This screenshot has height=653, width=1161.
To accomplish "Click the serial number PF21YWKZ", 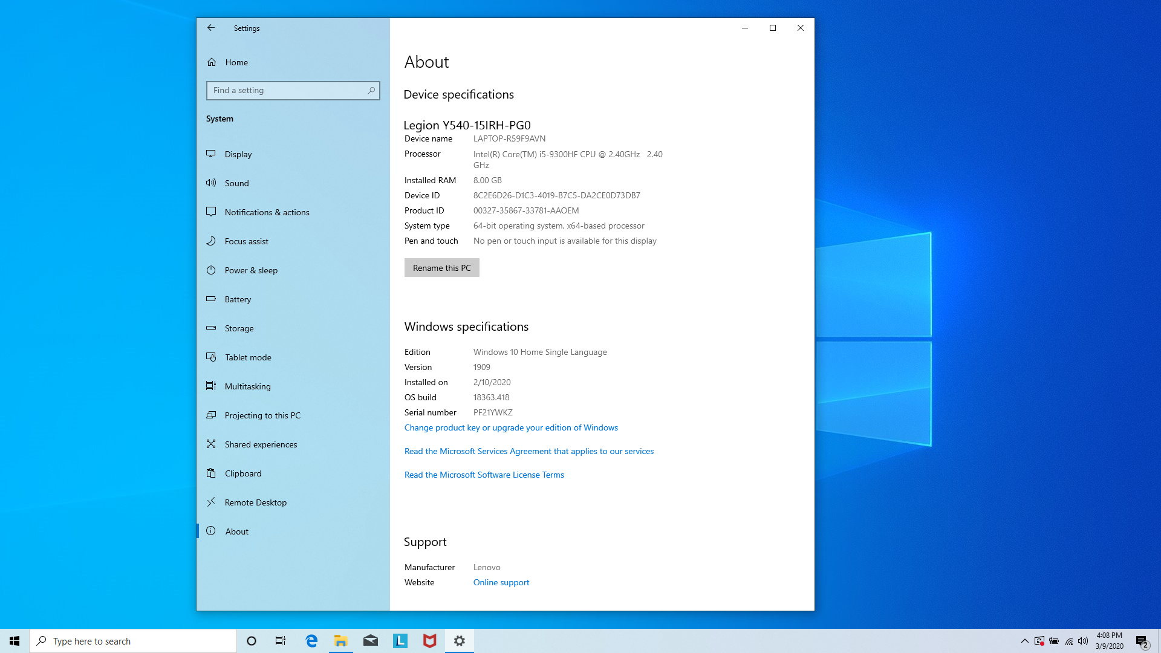I will (493, 412).
